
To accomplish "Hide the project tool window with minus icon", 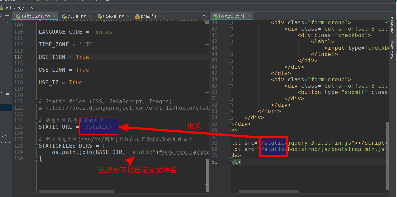I will (7, 16).
